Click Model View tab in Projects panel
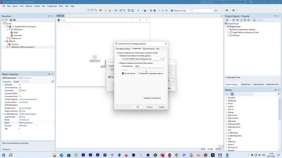Screen dimensions: 282x158 coord(246,84)
